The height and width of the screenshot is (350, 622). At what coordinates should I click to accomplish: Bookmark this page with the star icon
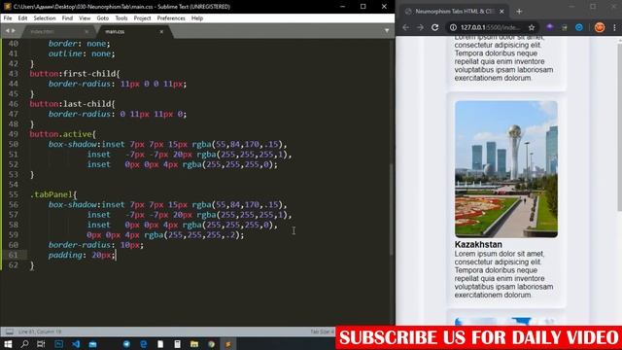[532, 27]
